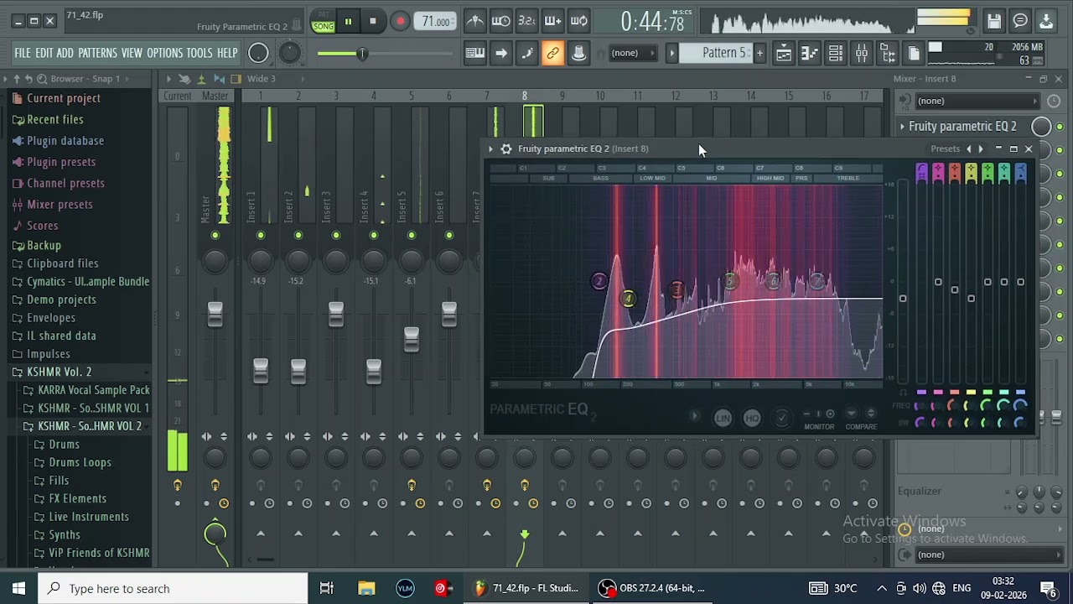Click the tempo field showing 71.000
1073x604 pixels.
point(437,22)
